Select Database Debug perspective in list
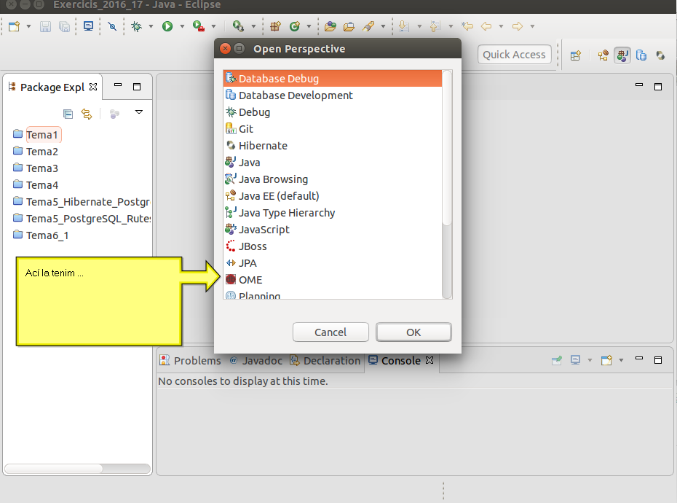 pyautogui.click(x=333, y=78)
